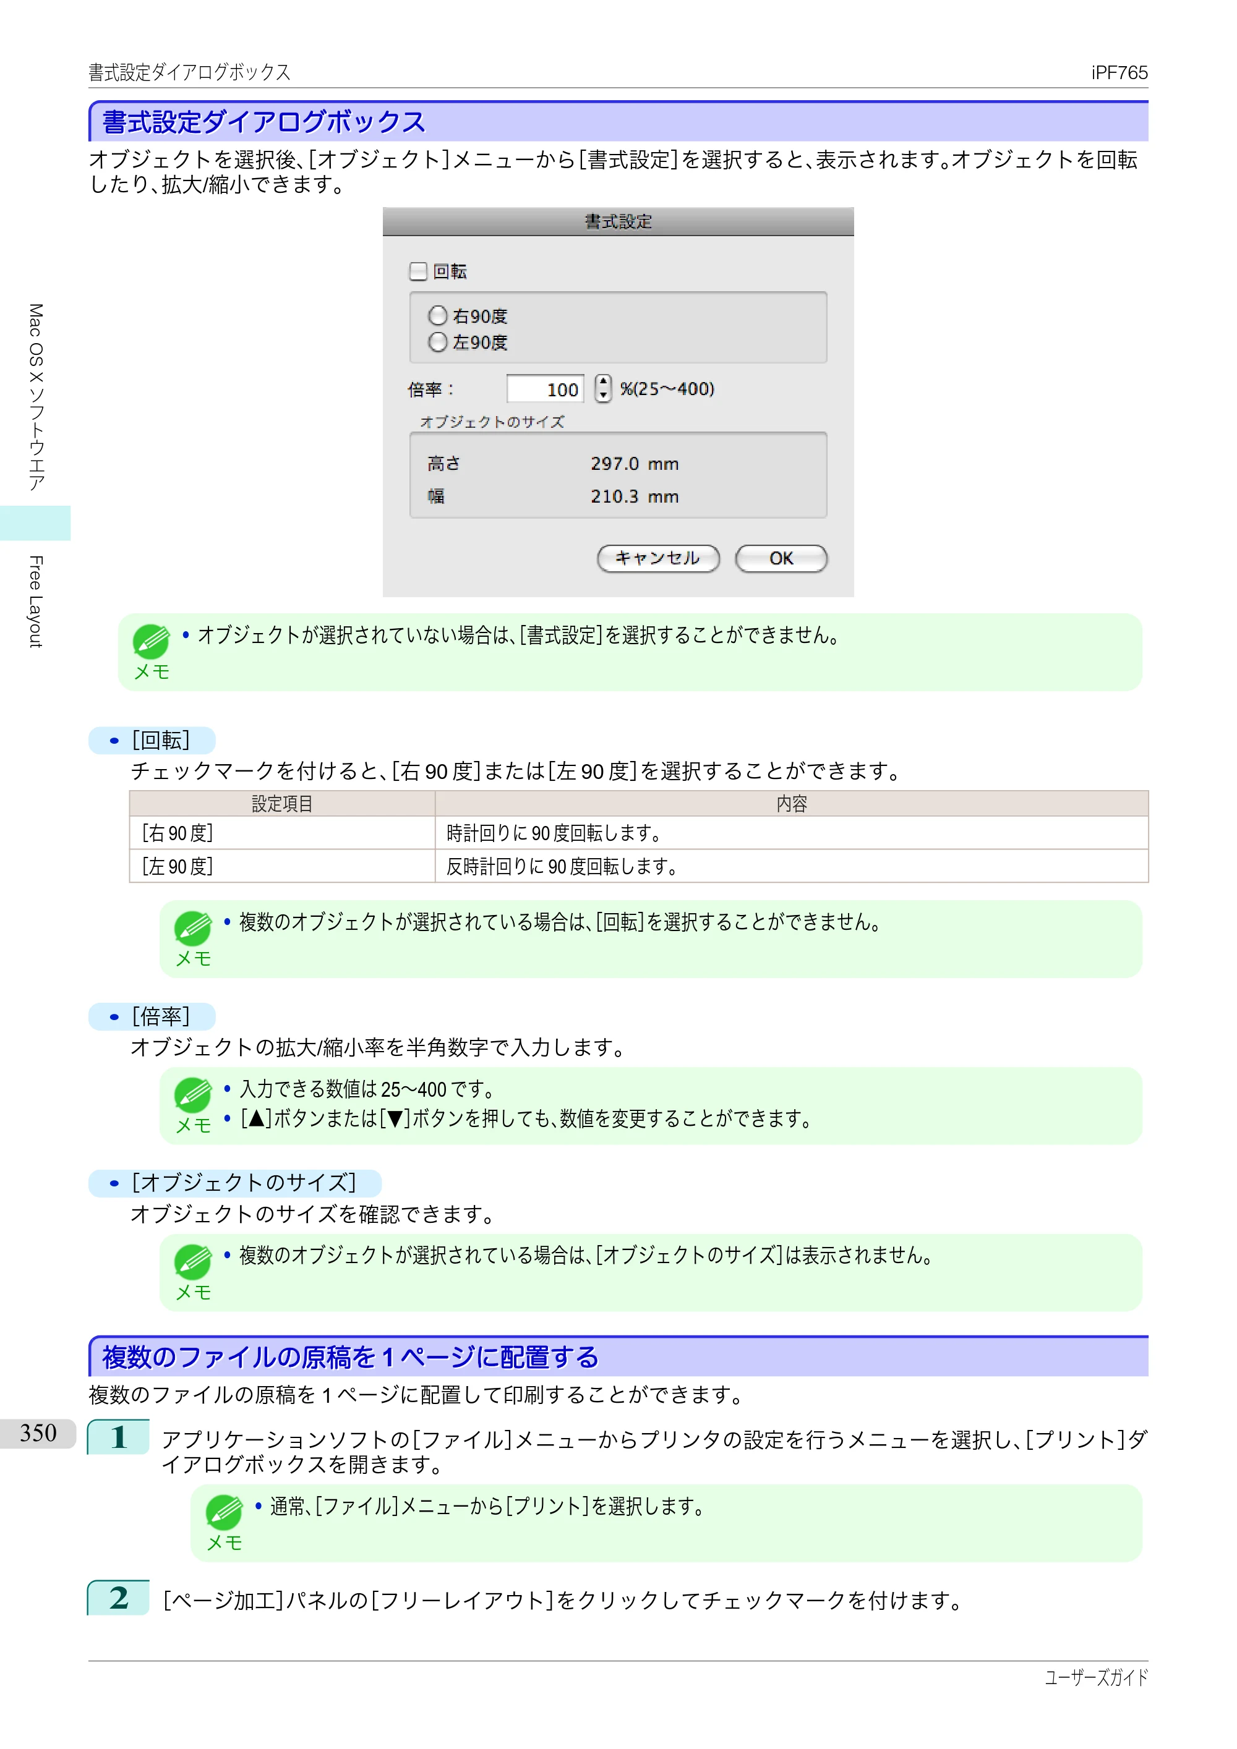The image size is (1237, 1749).
Task: Click the OK button in 書式設定 dialog
Action: [x=781, y=558]
